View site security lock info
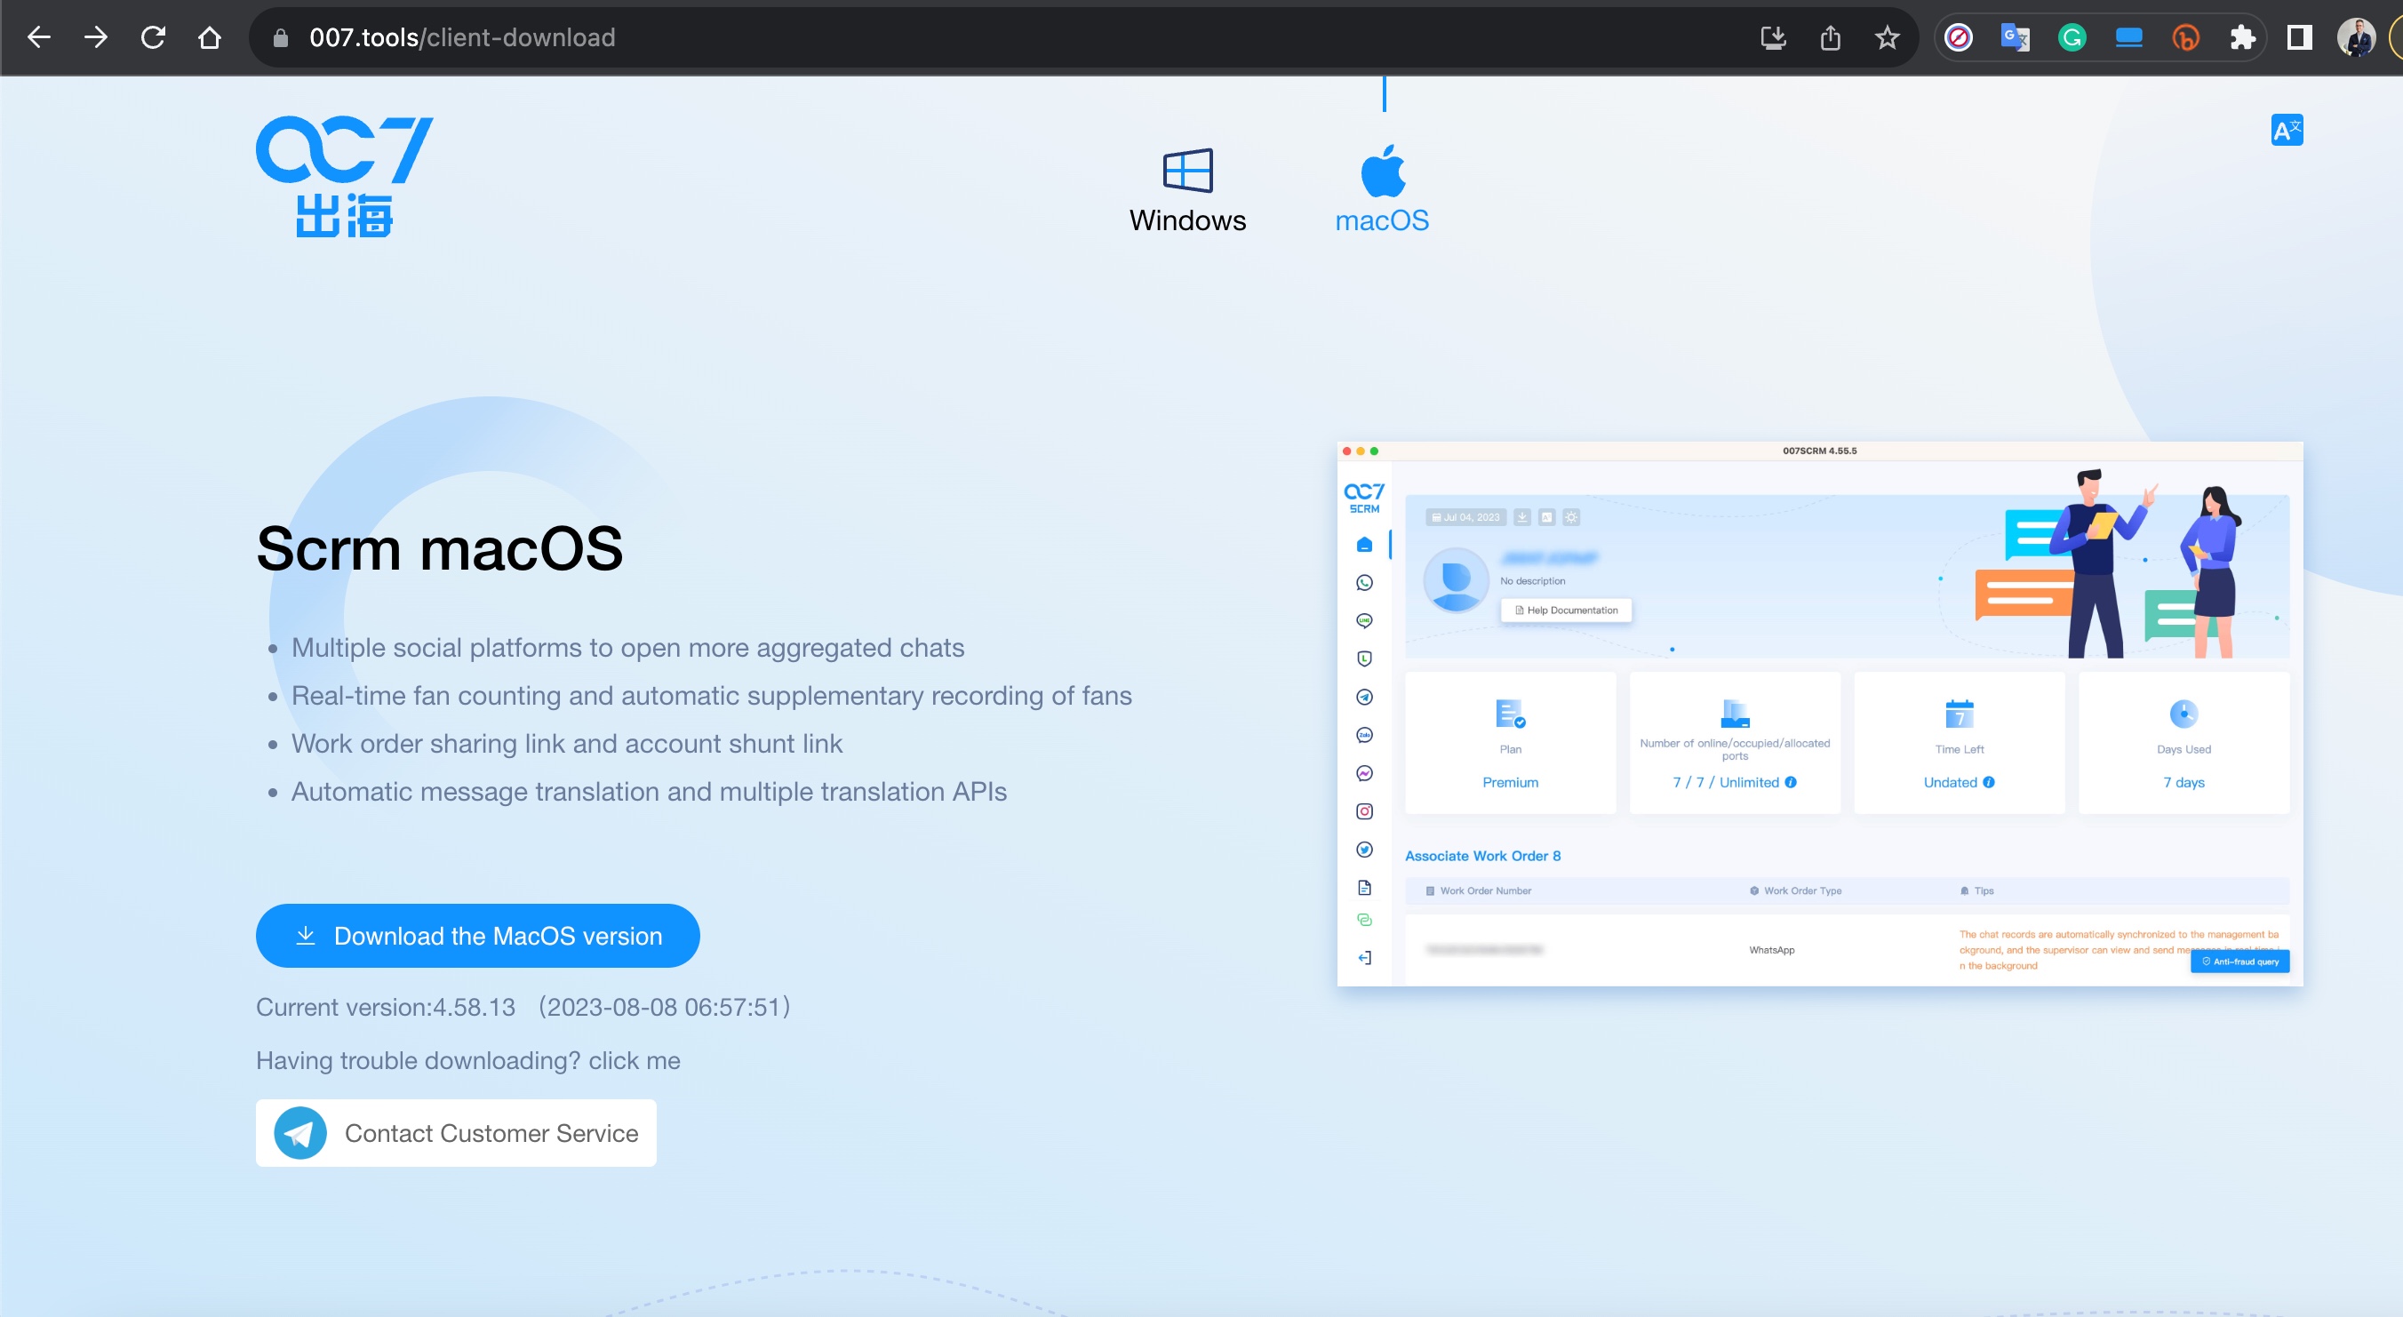2403x1317 pixels. pos(280,37)
